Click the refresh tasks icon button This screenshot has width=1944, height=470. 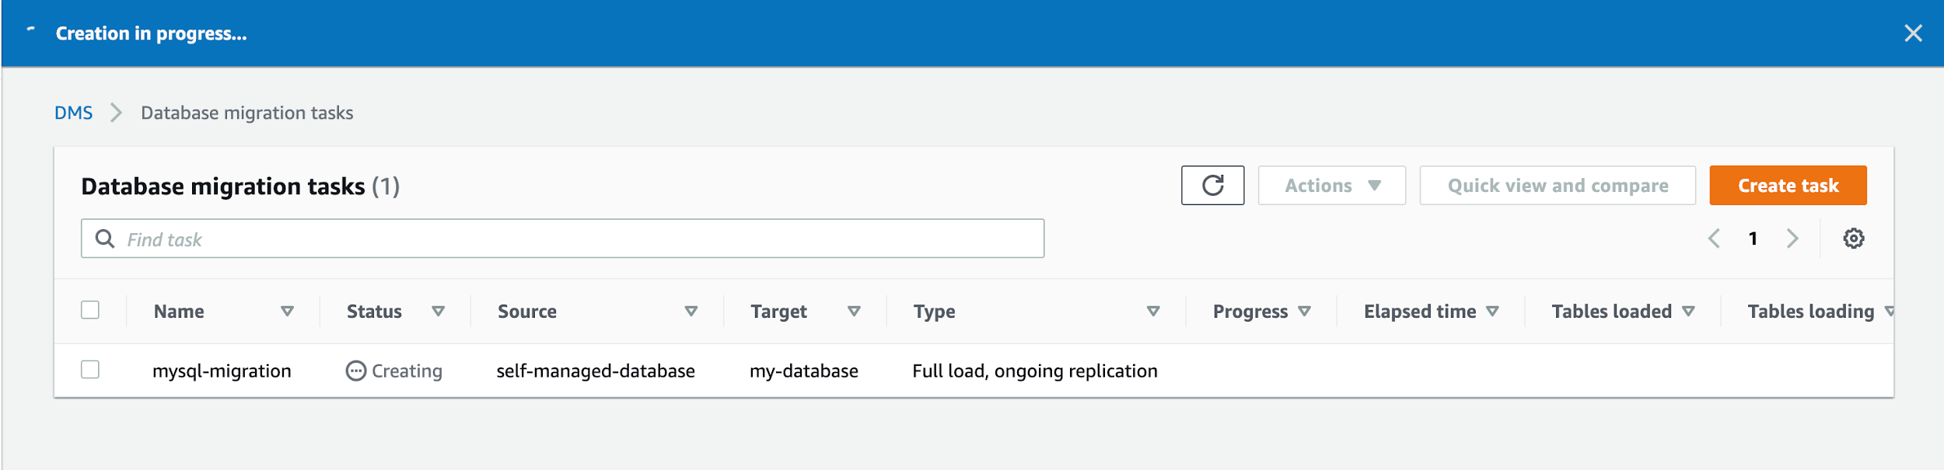point(1212,186)
